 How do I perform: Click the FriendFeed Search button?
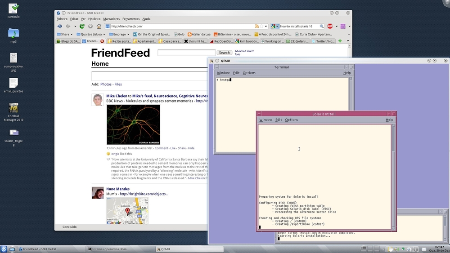point(224,53)
